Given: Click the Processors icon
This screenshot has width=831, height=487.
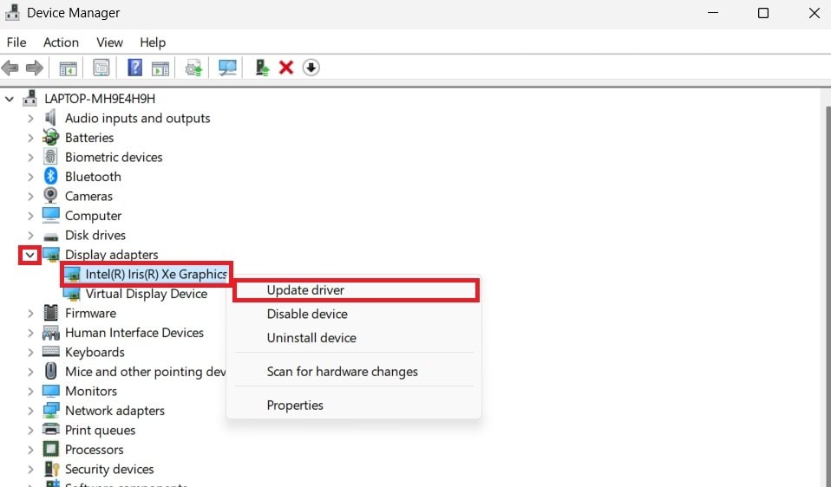Looking at the screenshot, I should (x=51, y=449).
